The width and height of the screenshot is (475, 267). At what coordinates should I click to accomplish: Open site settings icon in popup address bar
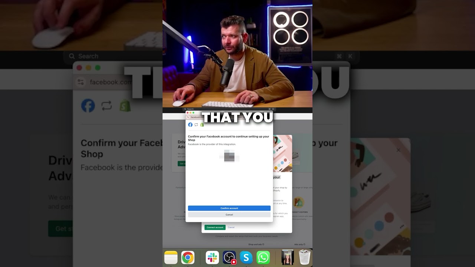click(188, 117)
